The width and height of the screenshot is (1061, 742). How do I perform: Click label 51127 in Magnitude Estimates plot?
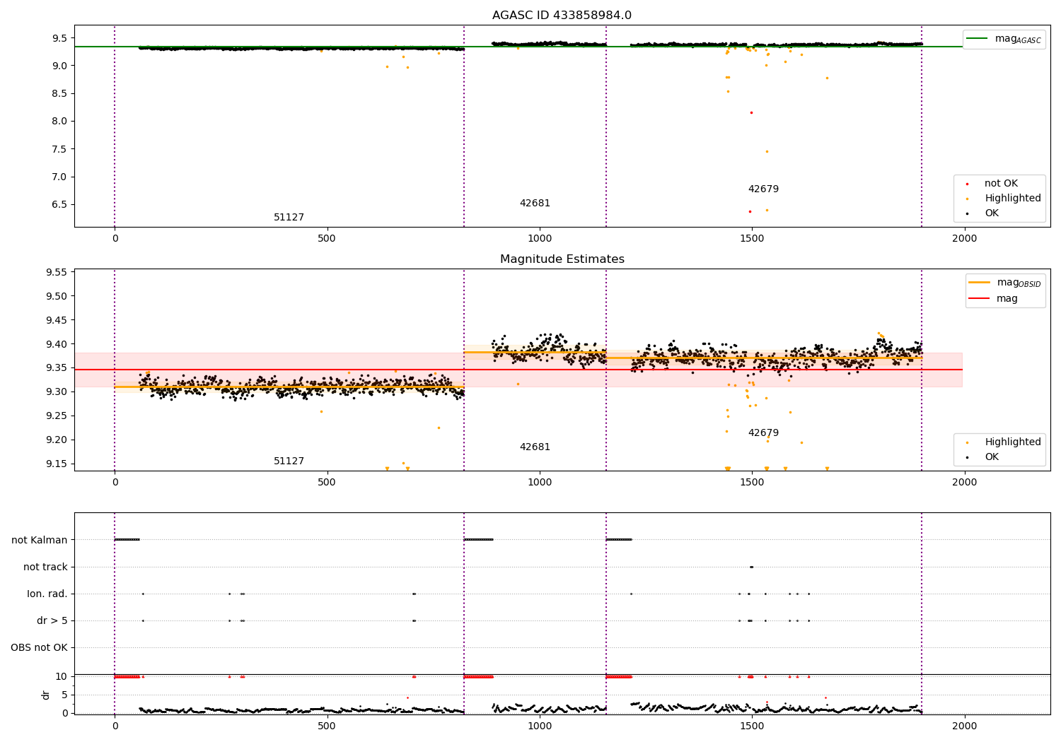(289, 461)
